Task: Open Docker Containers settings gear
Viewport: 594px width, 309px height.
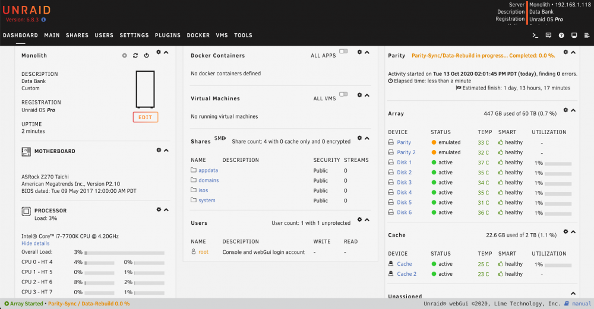Action: pyautogui.click(x=359, y=52)
